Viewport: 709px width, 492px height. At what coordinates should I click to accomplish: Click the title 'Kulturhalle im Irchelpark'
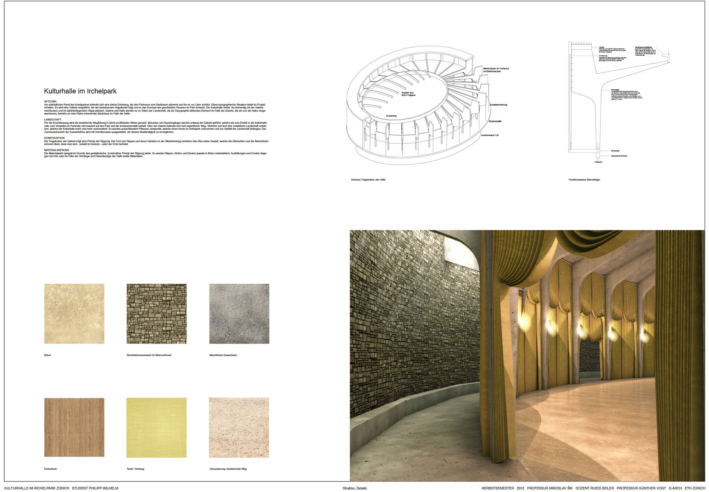tap(80, 91)
